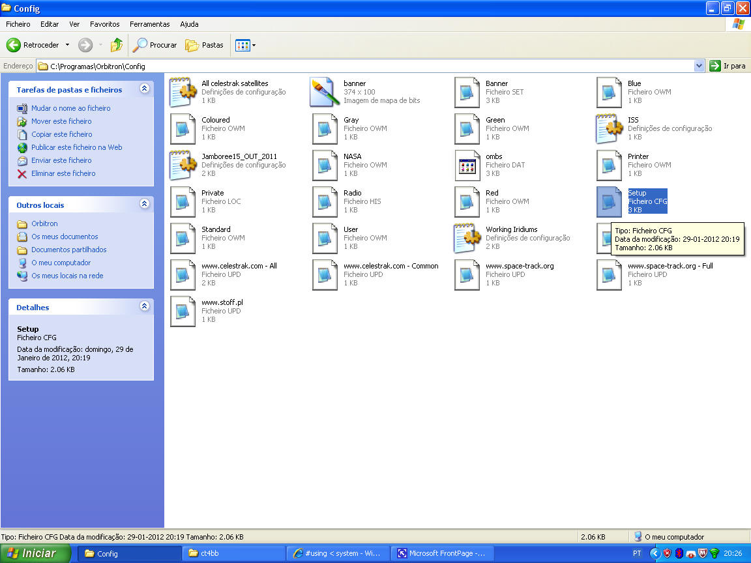Select the www.space-track.org - Full file icon
This screenshot has width=751, height=563.
(x=610, y=274)
